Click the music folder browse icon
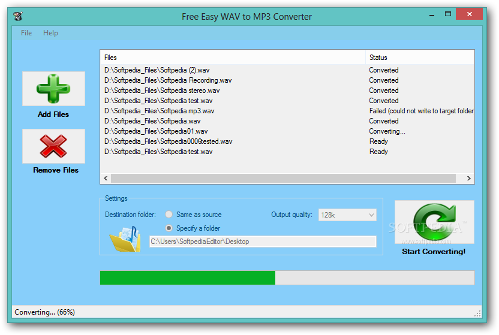 [x=125, y=239]
